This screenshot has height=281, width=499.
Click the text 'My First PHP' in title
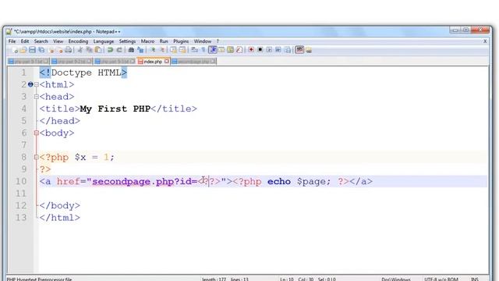click(x=115, y=108)
